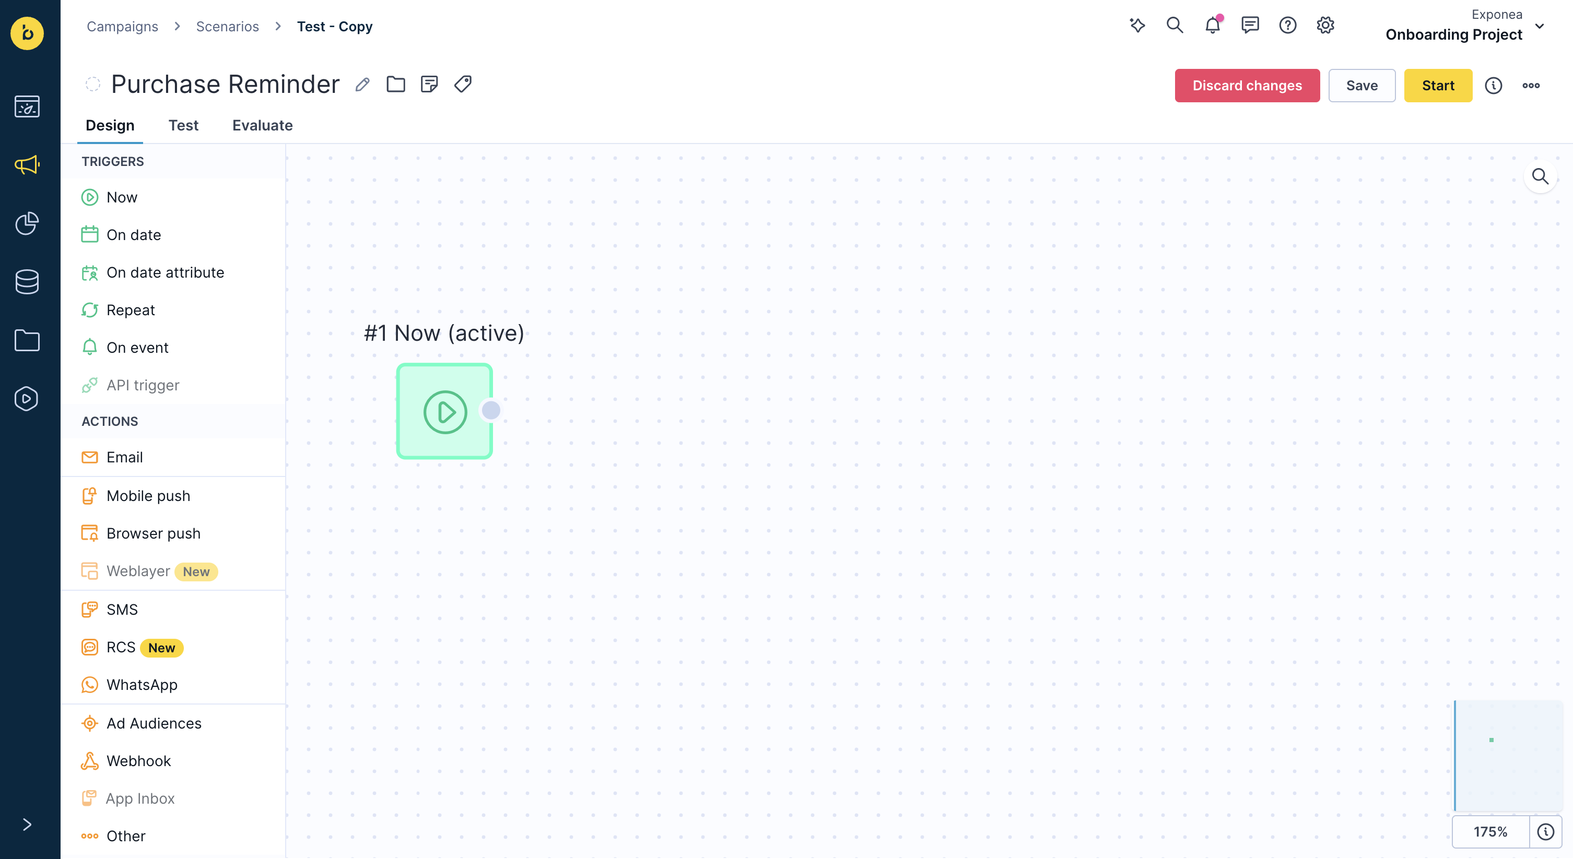Select the Webhook action

point(173,761)
